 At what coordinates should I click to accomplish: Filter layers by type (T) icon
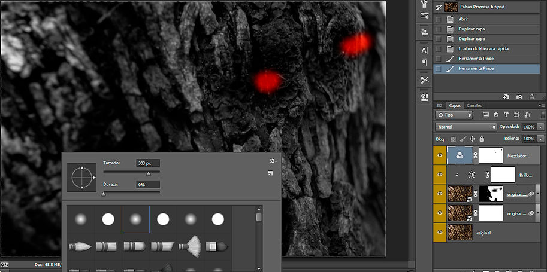tap(506, 115)
